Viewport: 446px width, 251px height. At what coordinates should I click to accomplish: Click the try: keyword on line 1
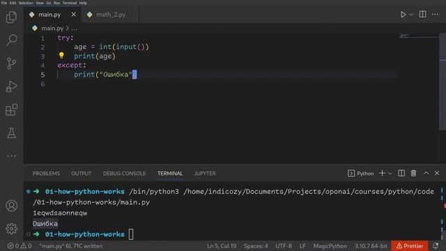point(66,38)
